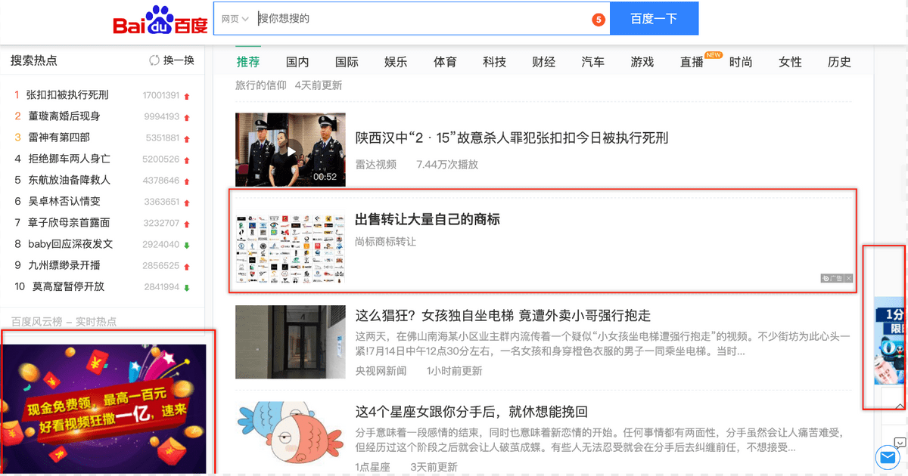Screen dimensions: 908x476
Task: Expand the 网页 search type dropdown
Action: 235,19
